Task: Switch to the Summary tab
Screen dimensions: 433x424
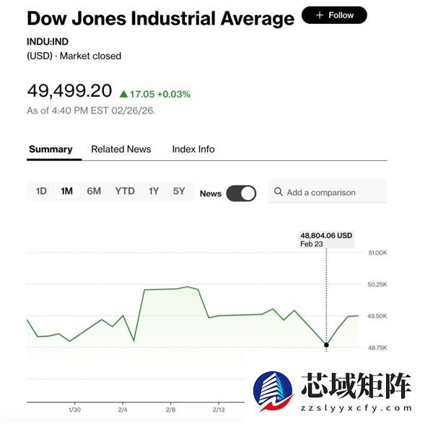Action: [x=51, y=150]
